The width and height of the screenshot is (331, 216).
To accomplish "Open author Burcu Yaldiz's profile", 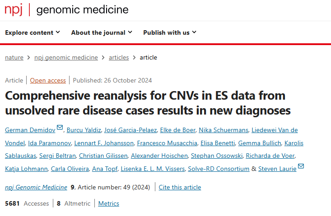I will point(84,130).
